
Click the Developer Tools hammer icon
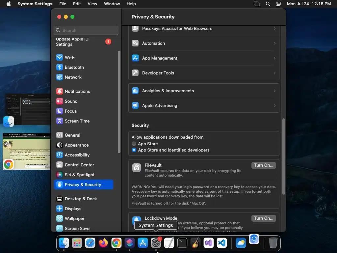point(135,73)
